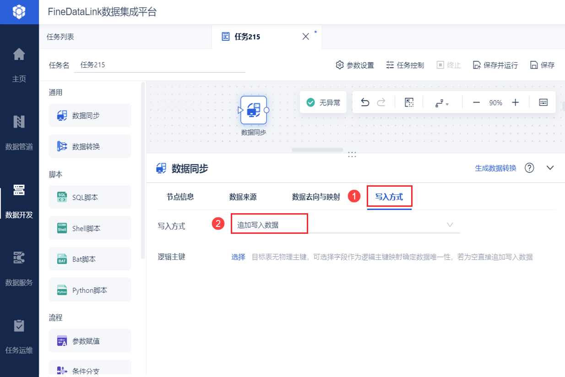565x377 pixels.
Task: Select the 数据转换 node in the palette
Action: click(x=90, y=146)
